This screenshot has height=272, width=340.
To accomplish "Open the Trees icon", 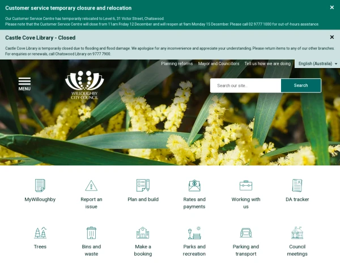I will click(40, 233).
